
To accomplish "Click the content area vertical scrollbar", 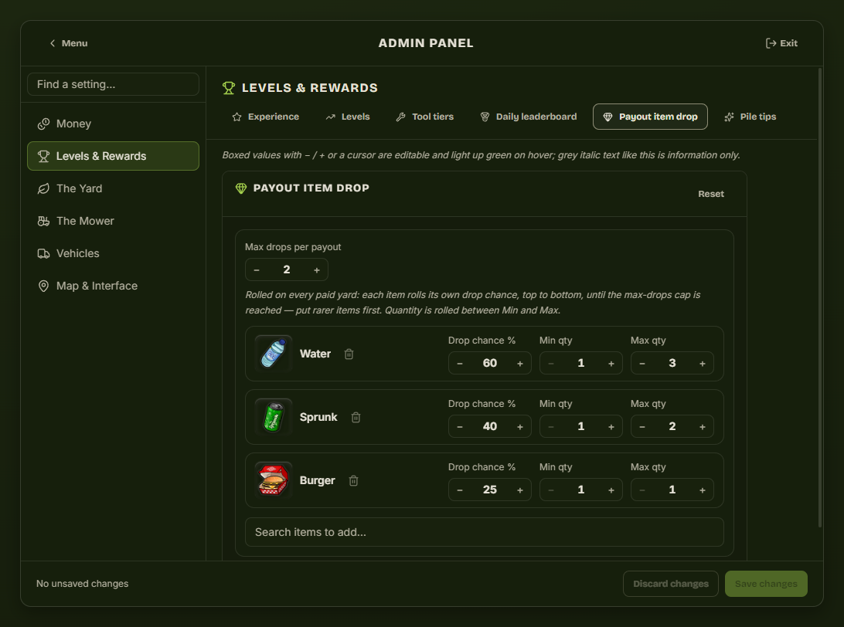I will click(820, 297).
